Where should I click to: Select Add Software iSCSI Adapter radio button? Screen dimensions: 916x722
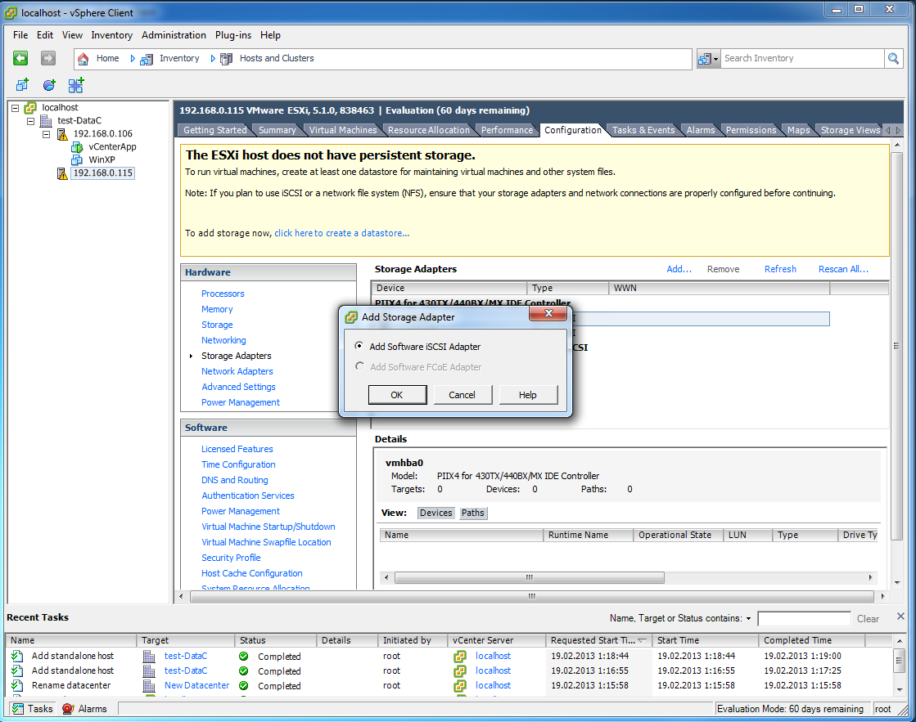pos(359,346)
